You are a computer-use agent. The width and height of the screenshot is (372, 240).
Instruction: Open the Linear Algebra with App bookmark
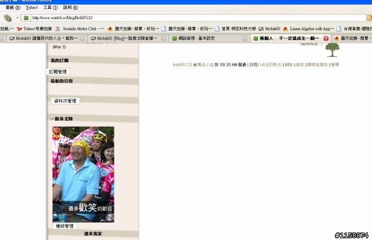coord(309,29)
